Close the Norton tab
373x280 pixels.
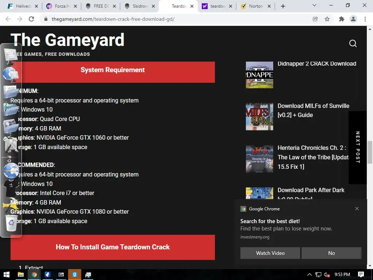269,6
